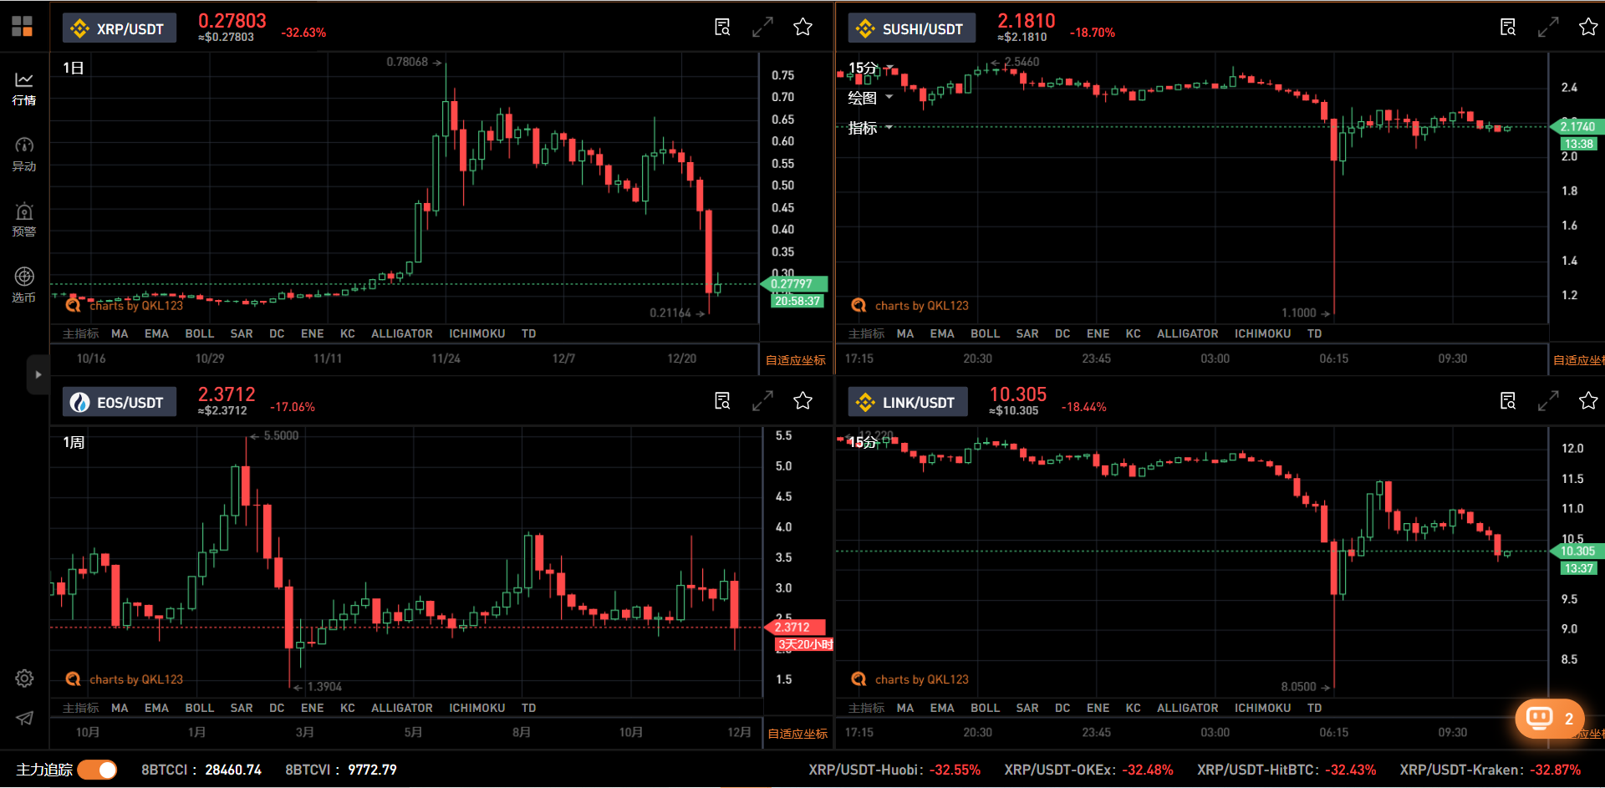Favorite the EOS/USDT chart with star
1605x788 pixels.
tap(802, 401)
